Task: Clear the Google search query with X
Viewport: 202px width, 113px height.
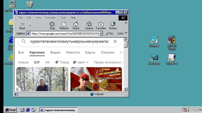Action: point(115,41)
